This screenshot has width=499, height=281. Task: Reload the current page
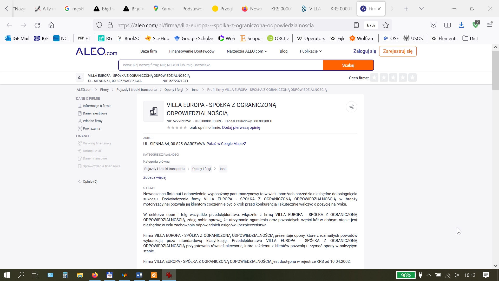pyautogui.click(x=37, y=25)
